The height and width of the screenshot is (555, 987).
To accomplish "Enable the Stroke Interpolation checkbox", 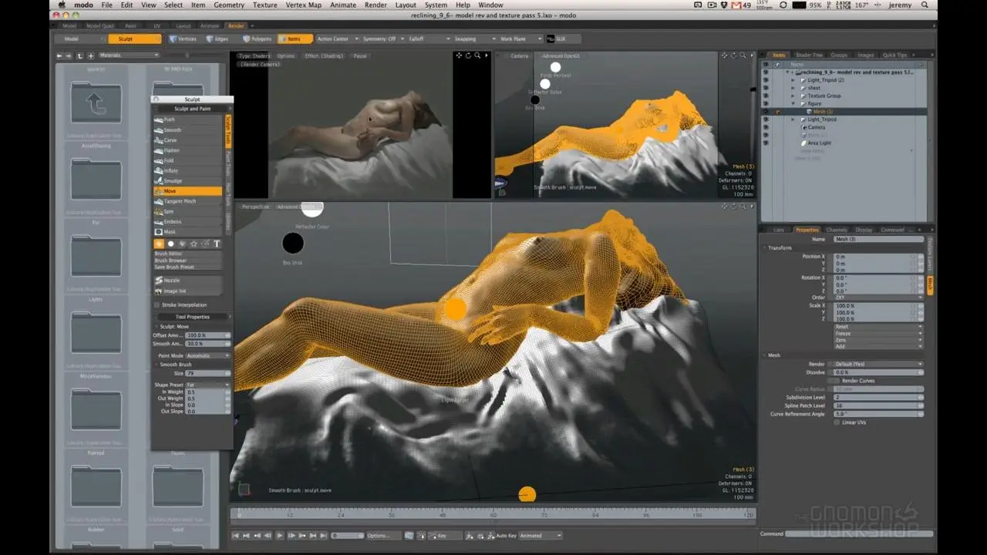I will pos(158,305).
